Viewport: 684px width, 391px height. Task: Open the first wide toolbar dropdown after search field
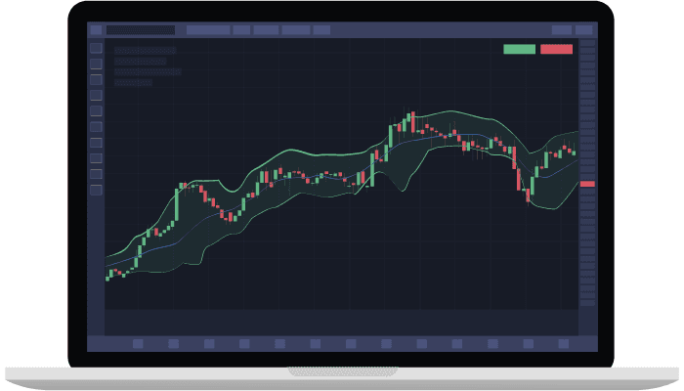pos(207,30)
